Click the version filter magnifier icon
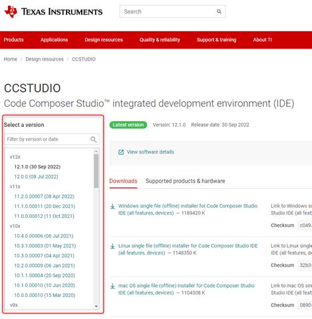The image size is (312, 319). pos(94,140)
